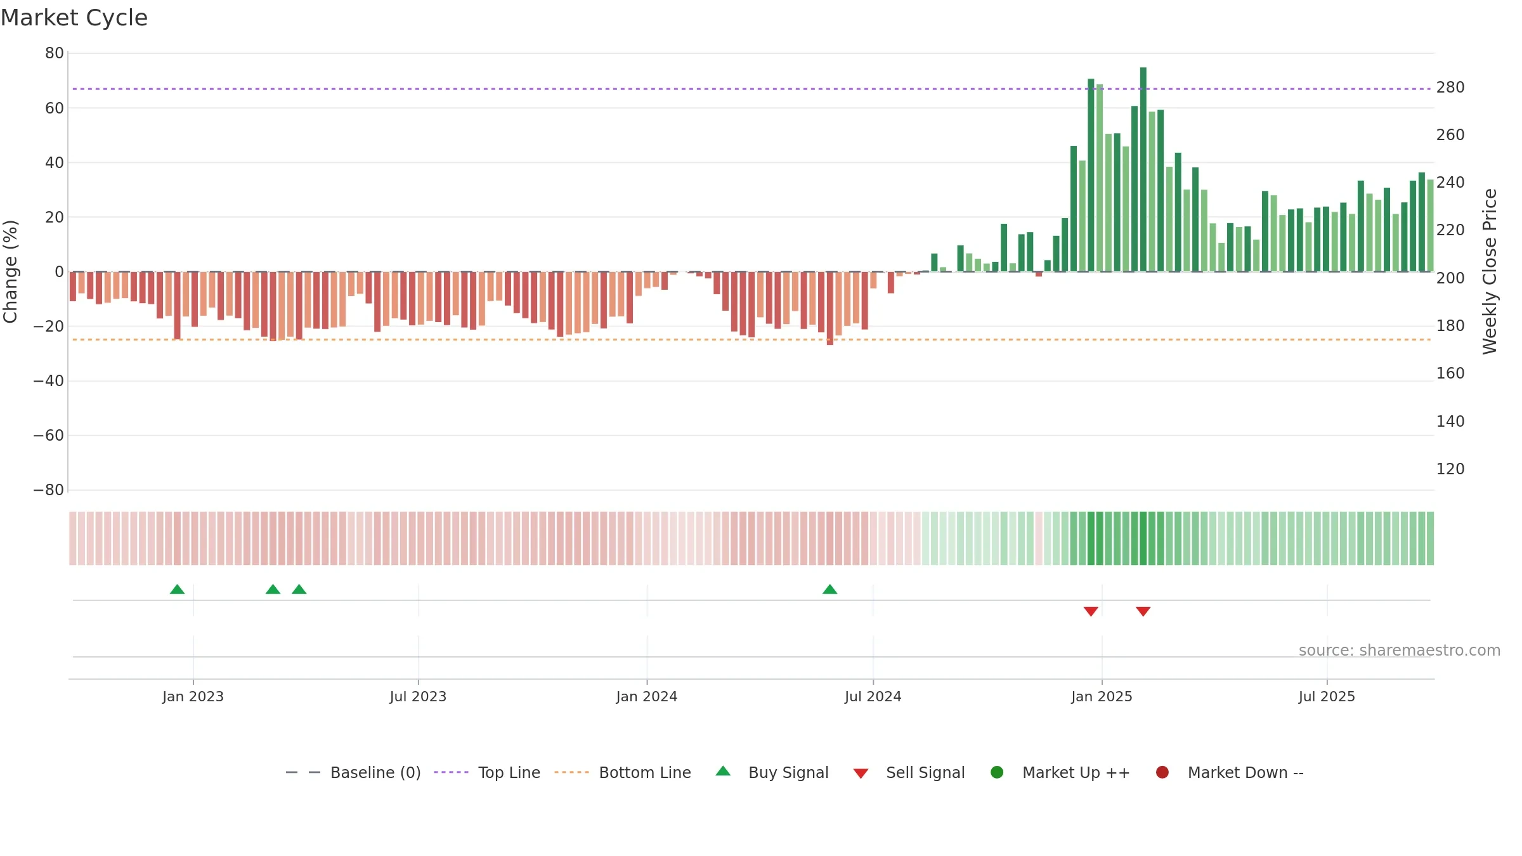Click the grey dashed Baseline legend swatch
1522x856 pixels.
pos(303,772)
